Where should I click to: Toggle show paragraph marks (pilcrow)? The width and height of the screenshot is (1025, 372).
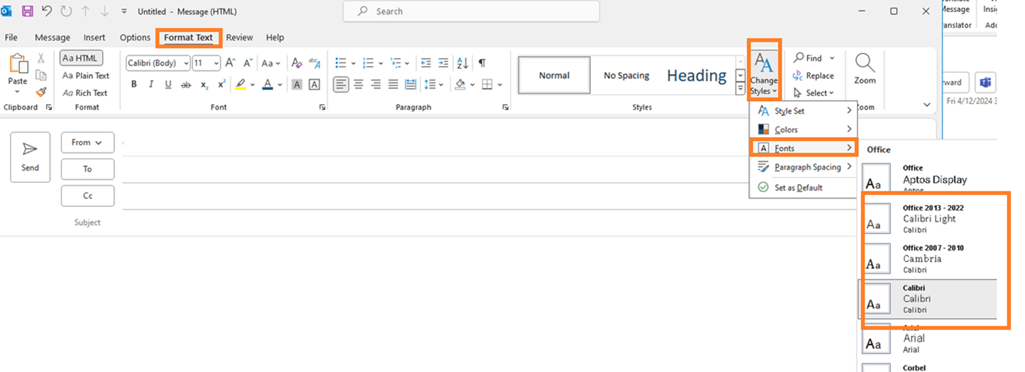(482, 63)
